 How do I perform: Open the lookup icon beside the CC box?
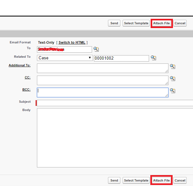pos(173,78)
